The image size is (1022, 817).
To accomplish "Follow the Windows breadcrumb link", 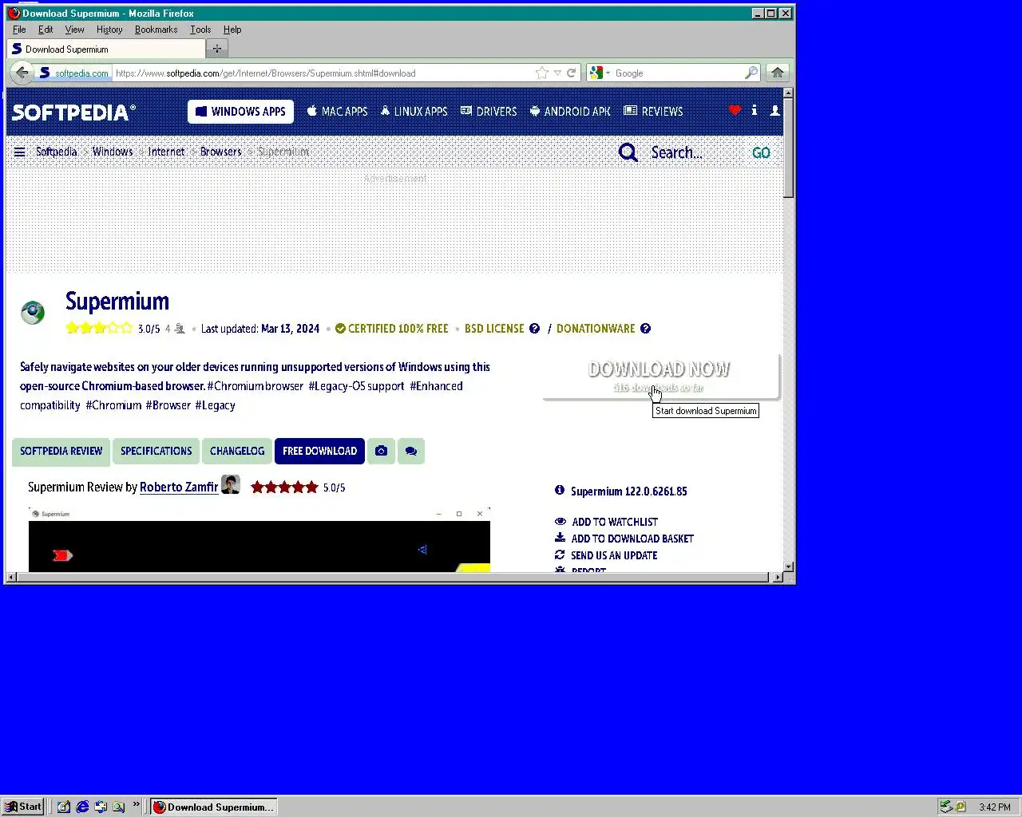I will pos(113,152).
